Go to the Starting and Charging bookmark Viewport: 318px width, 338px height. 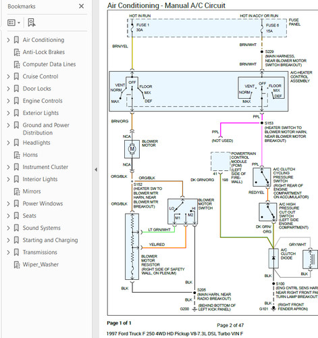tap(50, 240)
